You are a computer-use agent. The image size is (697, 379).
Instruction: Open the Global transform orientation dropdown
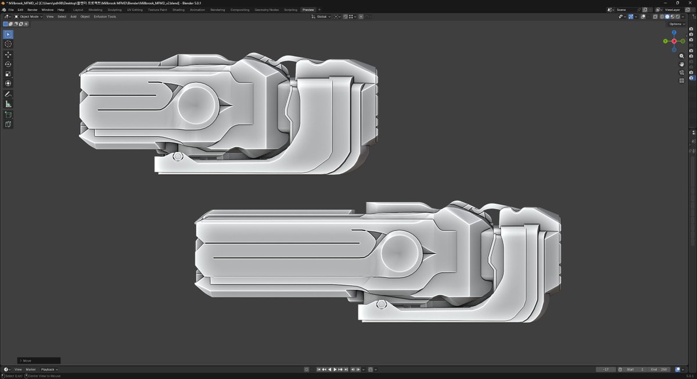pos(321,17)
